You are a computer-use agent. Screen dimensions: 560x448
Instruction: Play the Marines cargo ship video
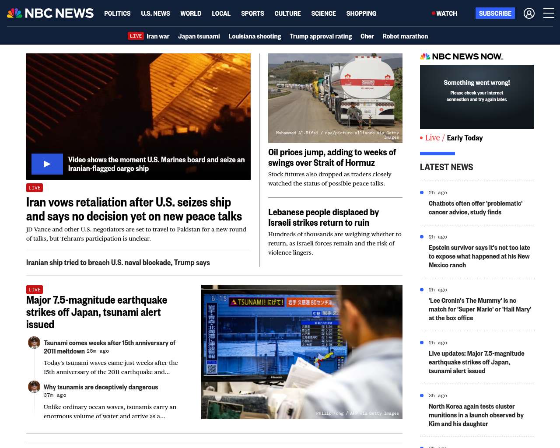[47, 164]
